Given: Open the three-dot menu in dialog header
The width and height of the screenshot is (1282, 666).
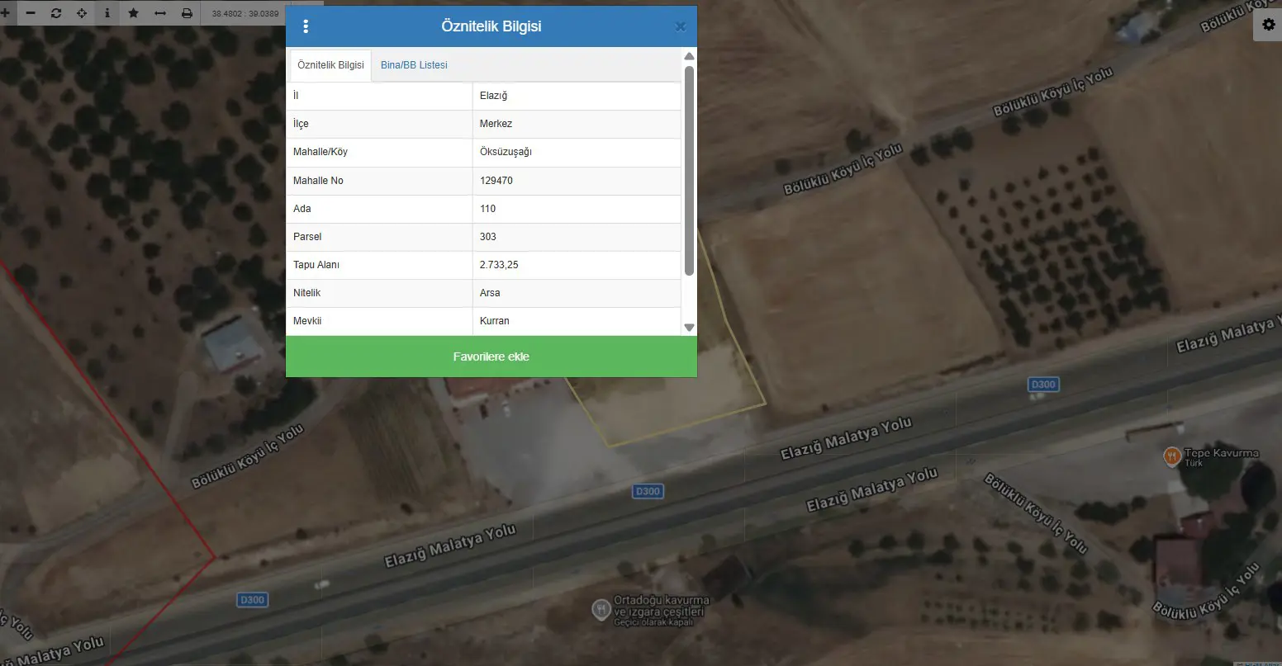Looking at the screenshot, I should click(306, 26).
